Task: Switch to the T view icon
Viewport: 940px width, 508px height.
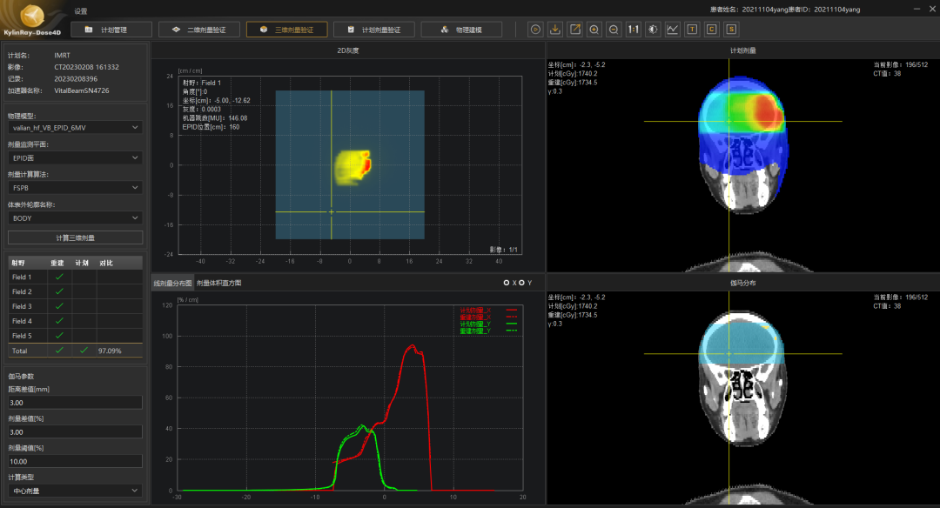Action: [692, 30]
